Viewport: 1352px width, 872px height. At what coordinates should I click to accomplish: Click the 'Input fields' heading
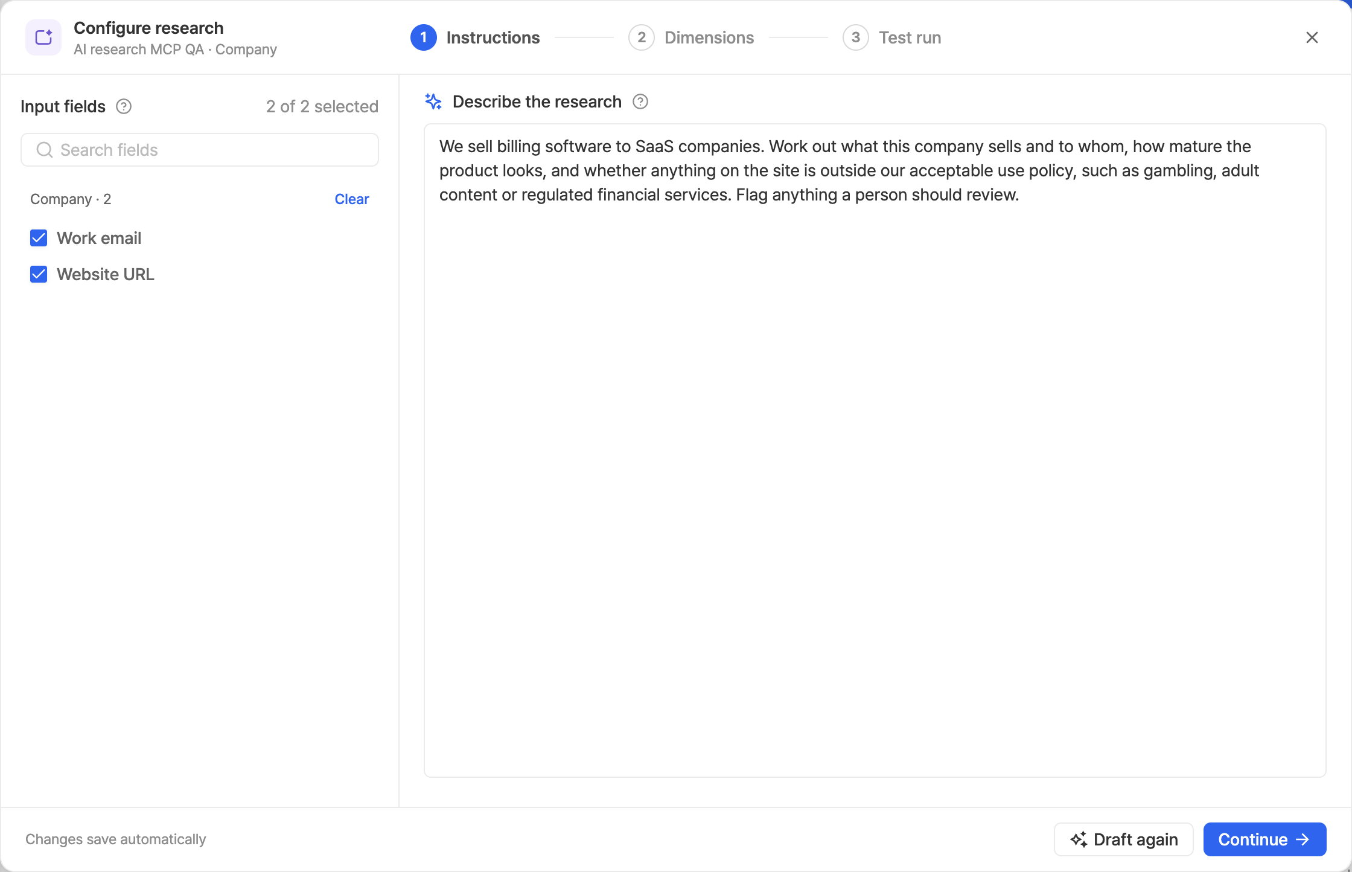[63, 106]
